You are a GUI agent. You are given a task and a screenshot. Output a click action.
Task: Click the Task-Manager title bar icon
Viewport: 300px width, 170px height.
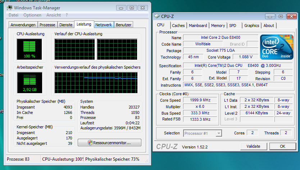pyautogui.click(x=10, y=8)
